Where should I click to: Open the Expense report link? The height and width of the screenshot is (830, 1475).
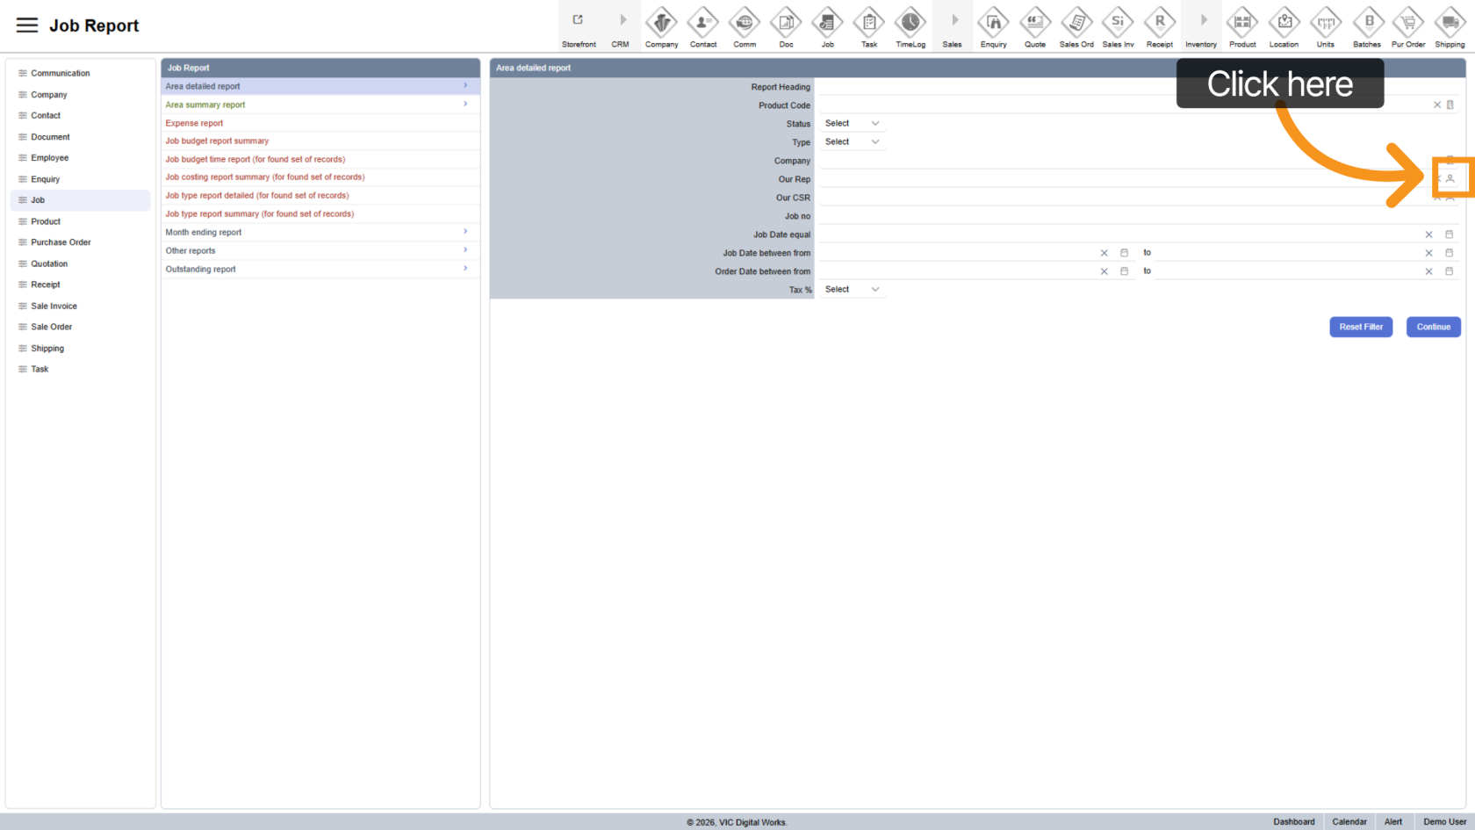(x=195, y=124)
